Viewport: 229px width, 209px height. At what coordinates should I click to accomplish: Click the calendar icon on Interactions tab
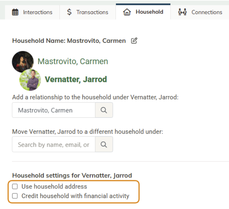pyautogui.click(x=15, y=12)
